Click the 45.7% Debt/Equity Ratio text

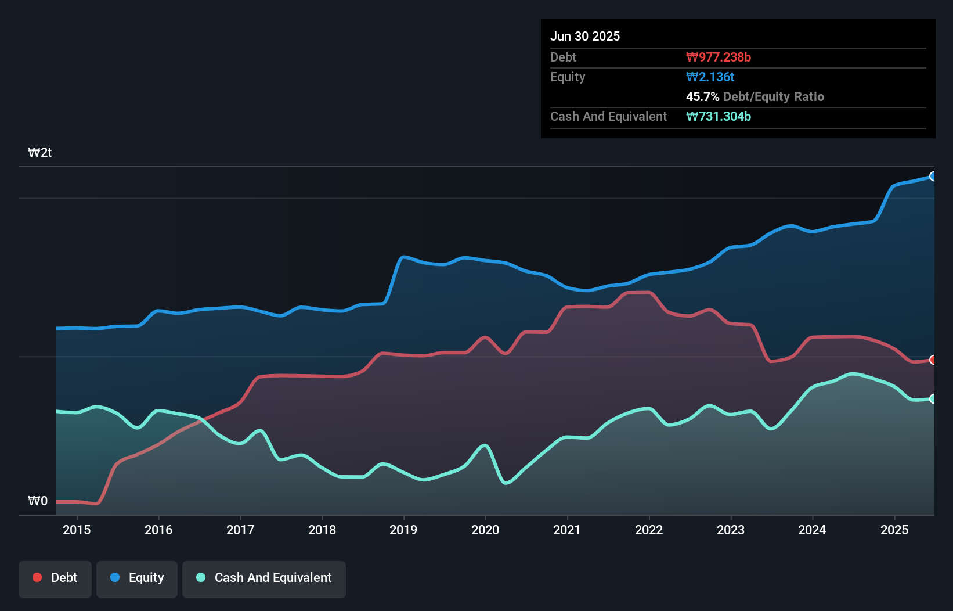tap(755, 96)
